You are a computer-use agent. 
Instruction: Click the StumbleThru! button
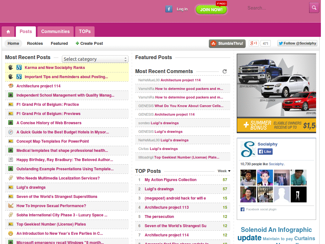coord(227,44)
